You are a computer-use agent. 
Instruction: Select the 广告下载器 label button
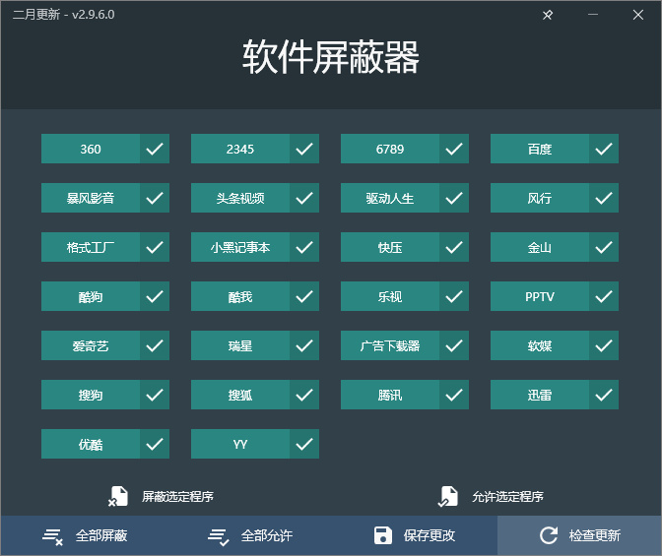coord(390,345)
